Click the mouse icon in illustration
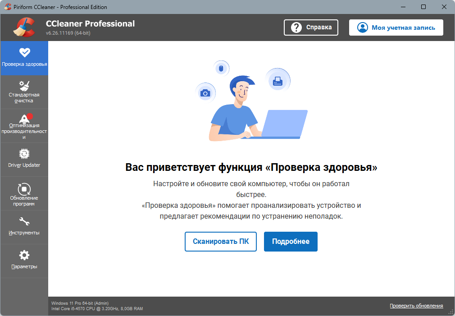Screen dimensions: 455x316 (221, 69)
